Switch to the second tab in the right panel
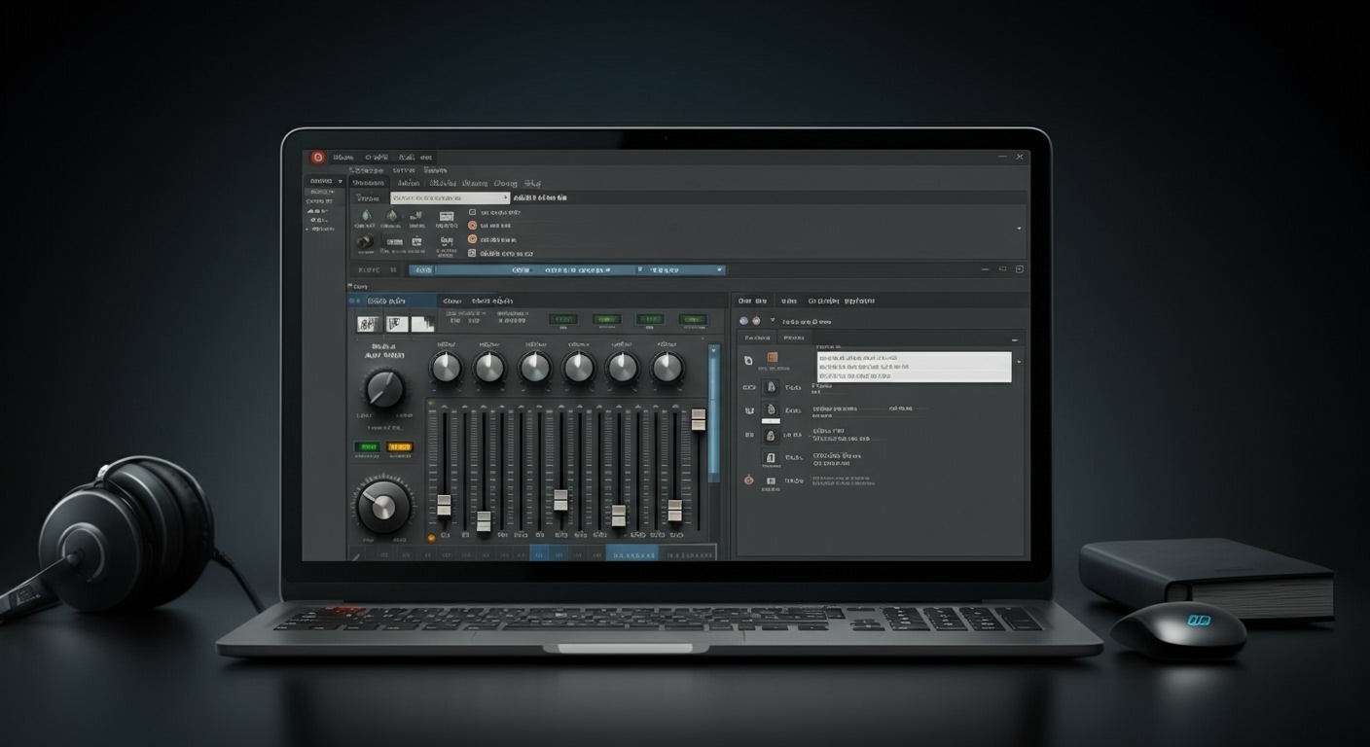 794,337
